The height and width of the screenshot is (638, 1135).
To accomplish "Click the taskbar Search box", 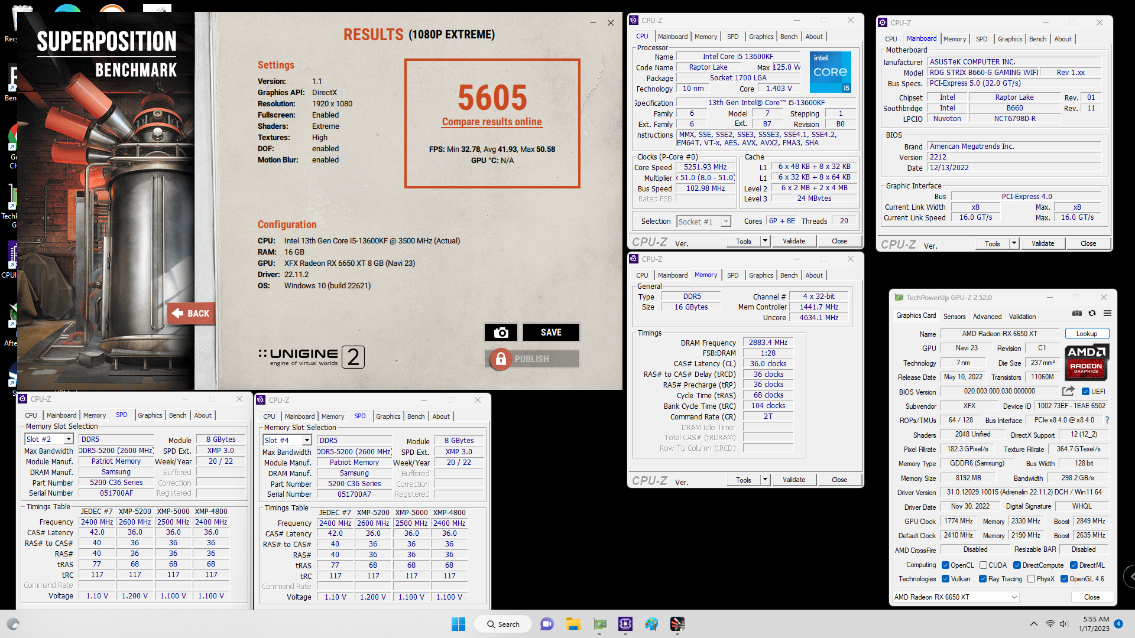I will pos(503,624).
